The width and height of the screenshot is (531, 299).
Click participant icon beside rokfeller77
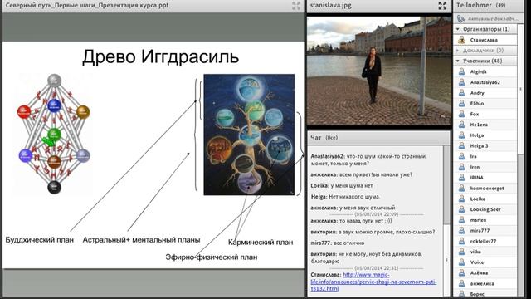coord(461,241)
